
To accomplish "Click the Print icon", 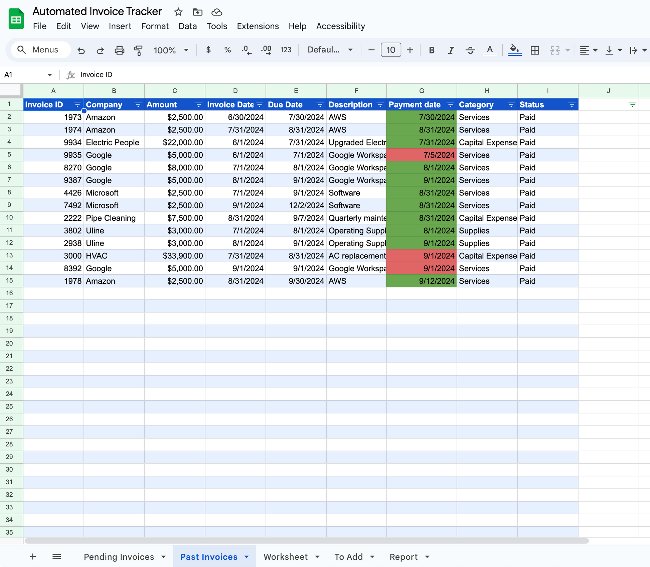I will pos(119,50).
